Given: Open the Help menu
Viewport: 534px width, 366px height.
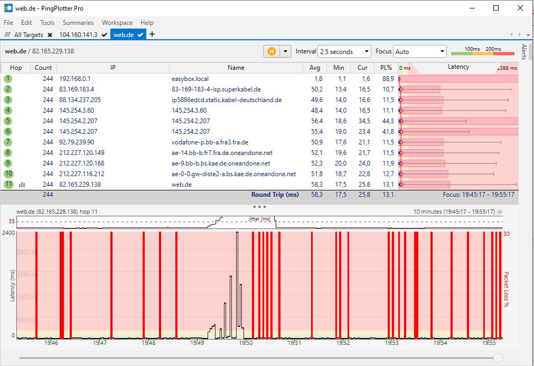Looking at the screenshot, I should (x=147, y=23).
